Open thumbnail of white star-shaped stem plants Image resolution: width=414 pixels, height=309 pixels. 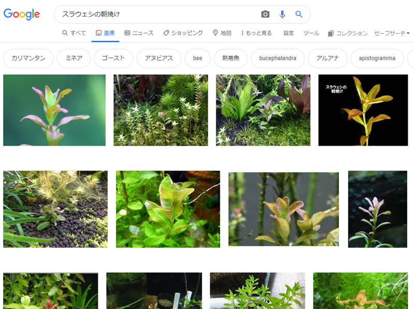pos(161,110)
